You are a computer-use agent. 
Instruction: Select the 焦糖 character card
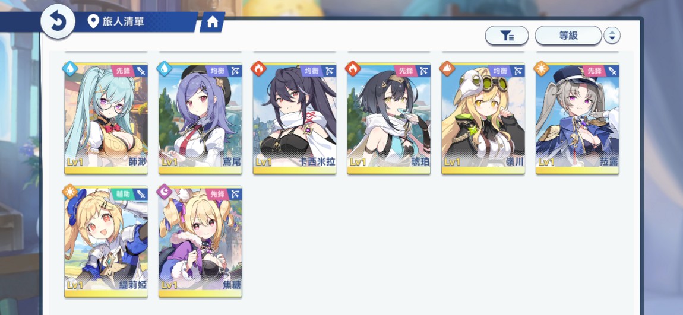pyautogui.click(x=200, y=242)
